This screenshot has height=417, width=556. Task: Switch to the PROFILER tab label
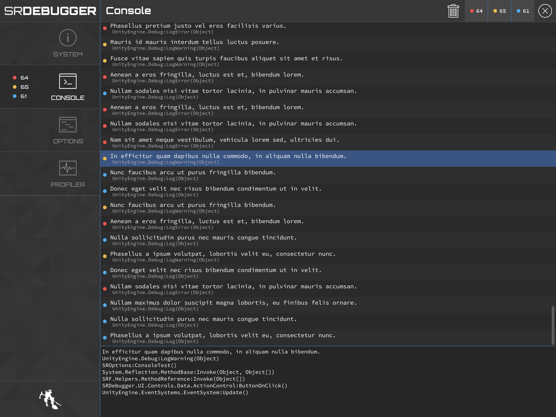pos(68,185)
